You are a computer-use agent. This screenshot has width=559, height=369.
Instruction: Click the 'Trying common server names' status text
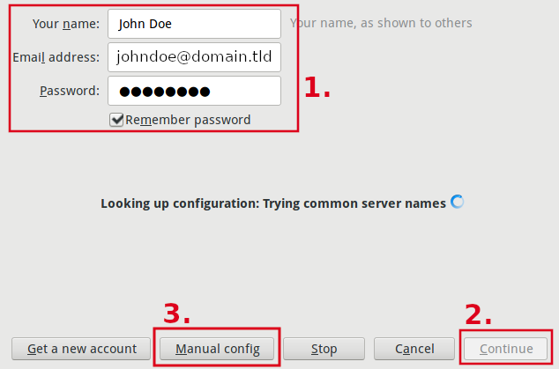click(354, 203)
